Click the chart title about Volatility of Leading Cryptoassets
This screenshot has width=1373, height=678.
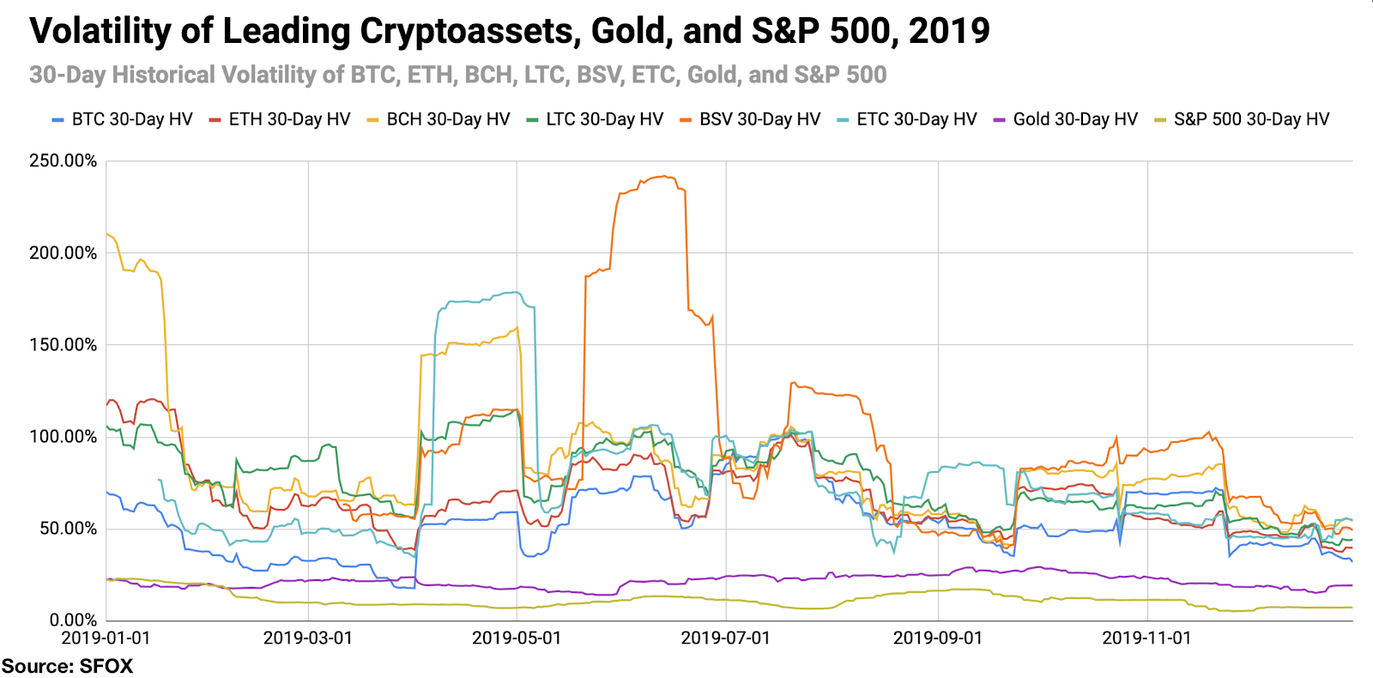510,32
